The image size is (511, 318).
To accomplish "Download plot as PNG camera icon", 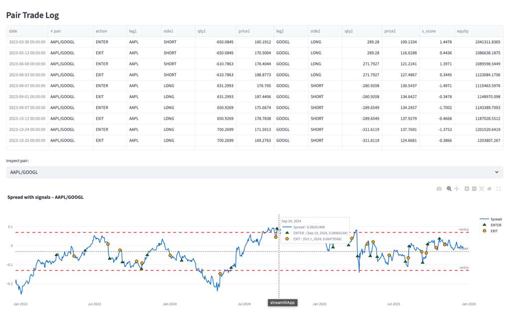I will pos(439,189).
